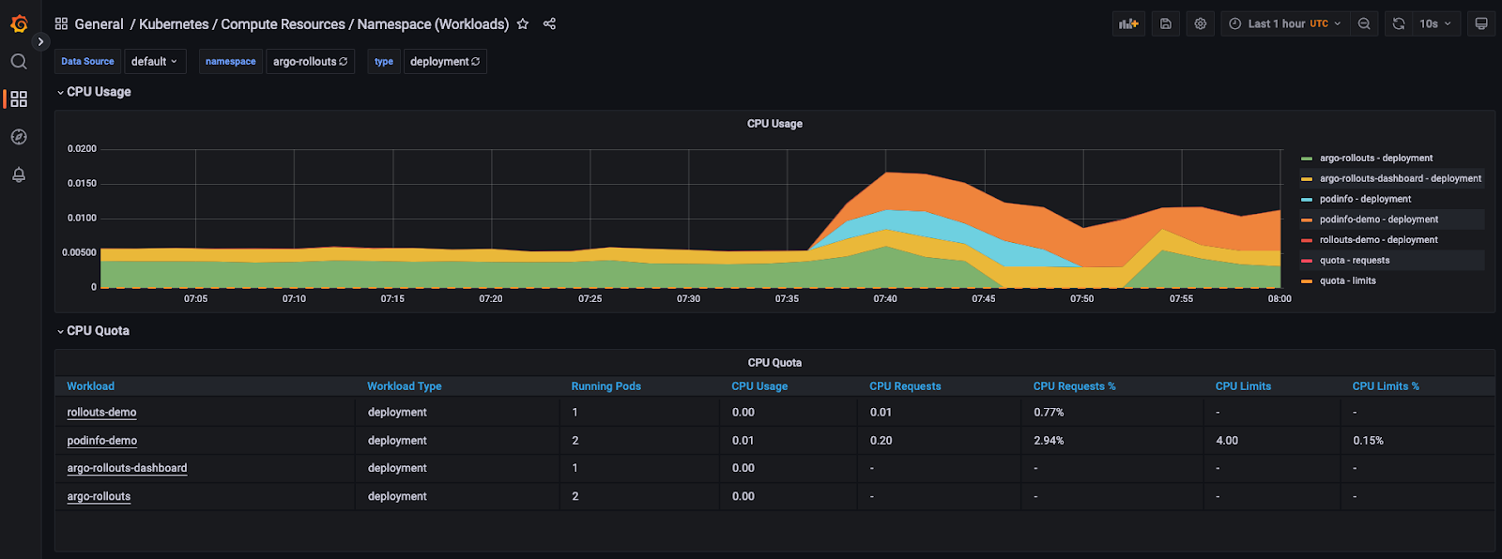This screenshot has height=559, width=1502.
Task: Toggle argo-rollouts-dashboard - deployment legend series
Action: coord(1401,178)
